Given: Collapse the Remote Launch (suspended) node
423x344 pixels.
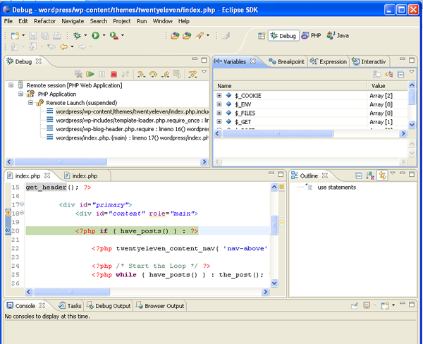Looking at the screenshot, I should pyautogui.click(x=30, y=102).
